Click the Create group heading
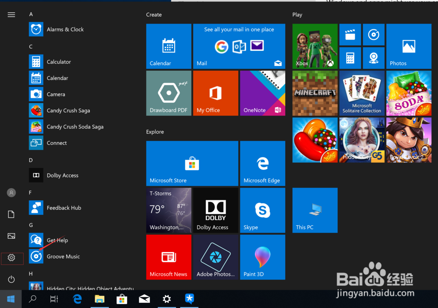 coord(154,14)
